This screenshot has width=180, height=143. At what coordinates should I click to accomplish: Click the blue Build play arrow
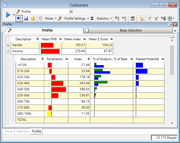pyautogui.click(x=8, y=15)
